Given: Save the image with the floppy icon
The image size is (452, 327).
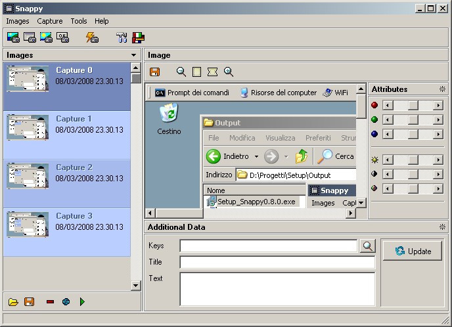Looking at the screenshot, I should (155, 72).
